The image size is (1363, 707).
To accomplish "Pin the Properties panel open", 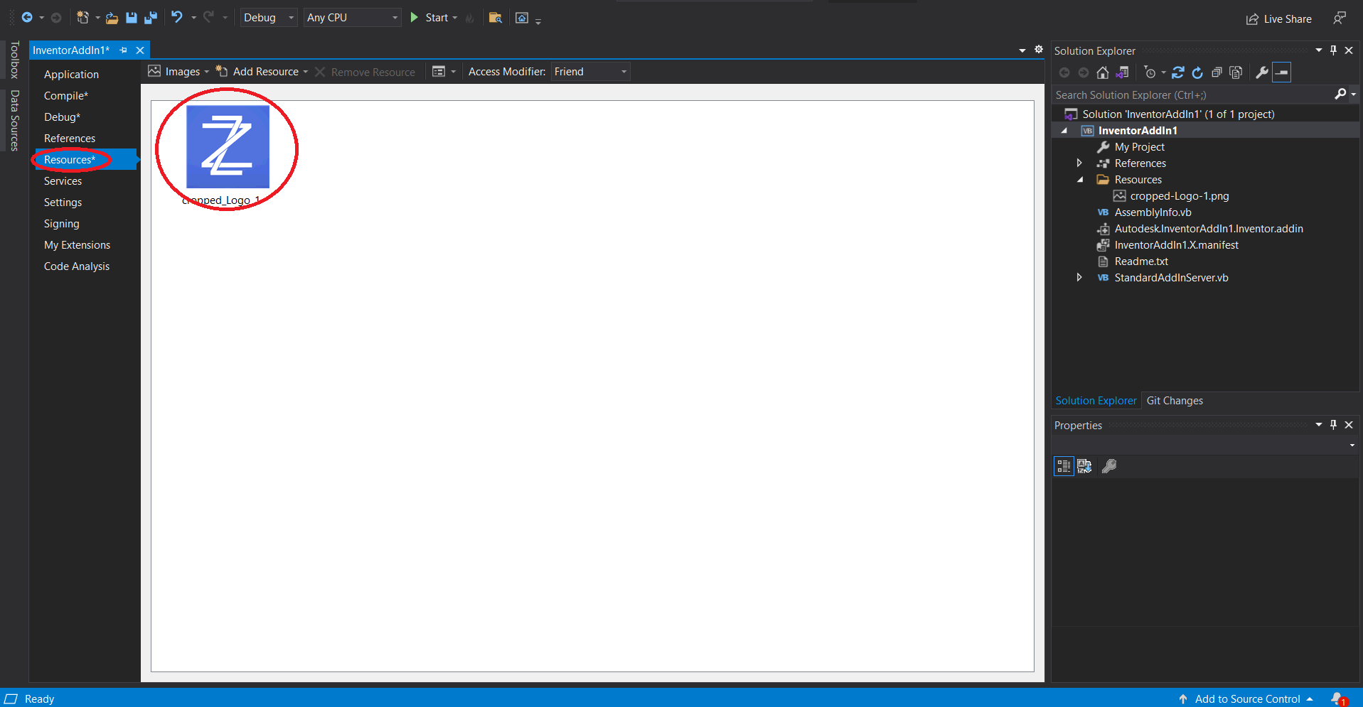I will click(1333, 425).
